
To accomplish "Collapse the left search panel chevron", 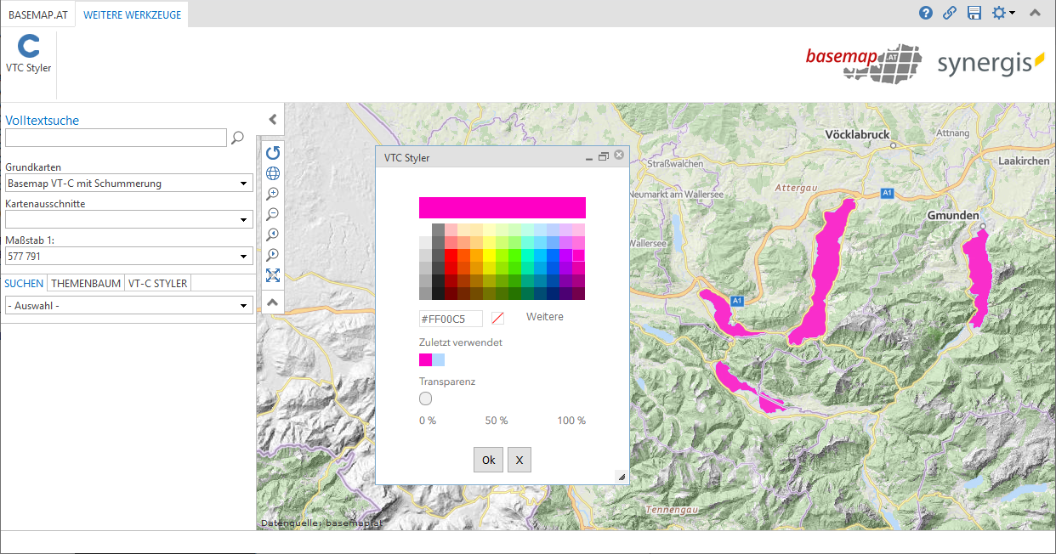I will 272,119.
